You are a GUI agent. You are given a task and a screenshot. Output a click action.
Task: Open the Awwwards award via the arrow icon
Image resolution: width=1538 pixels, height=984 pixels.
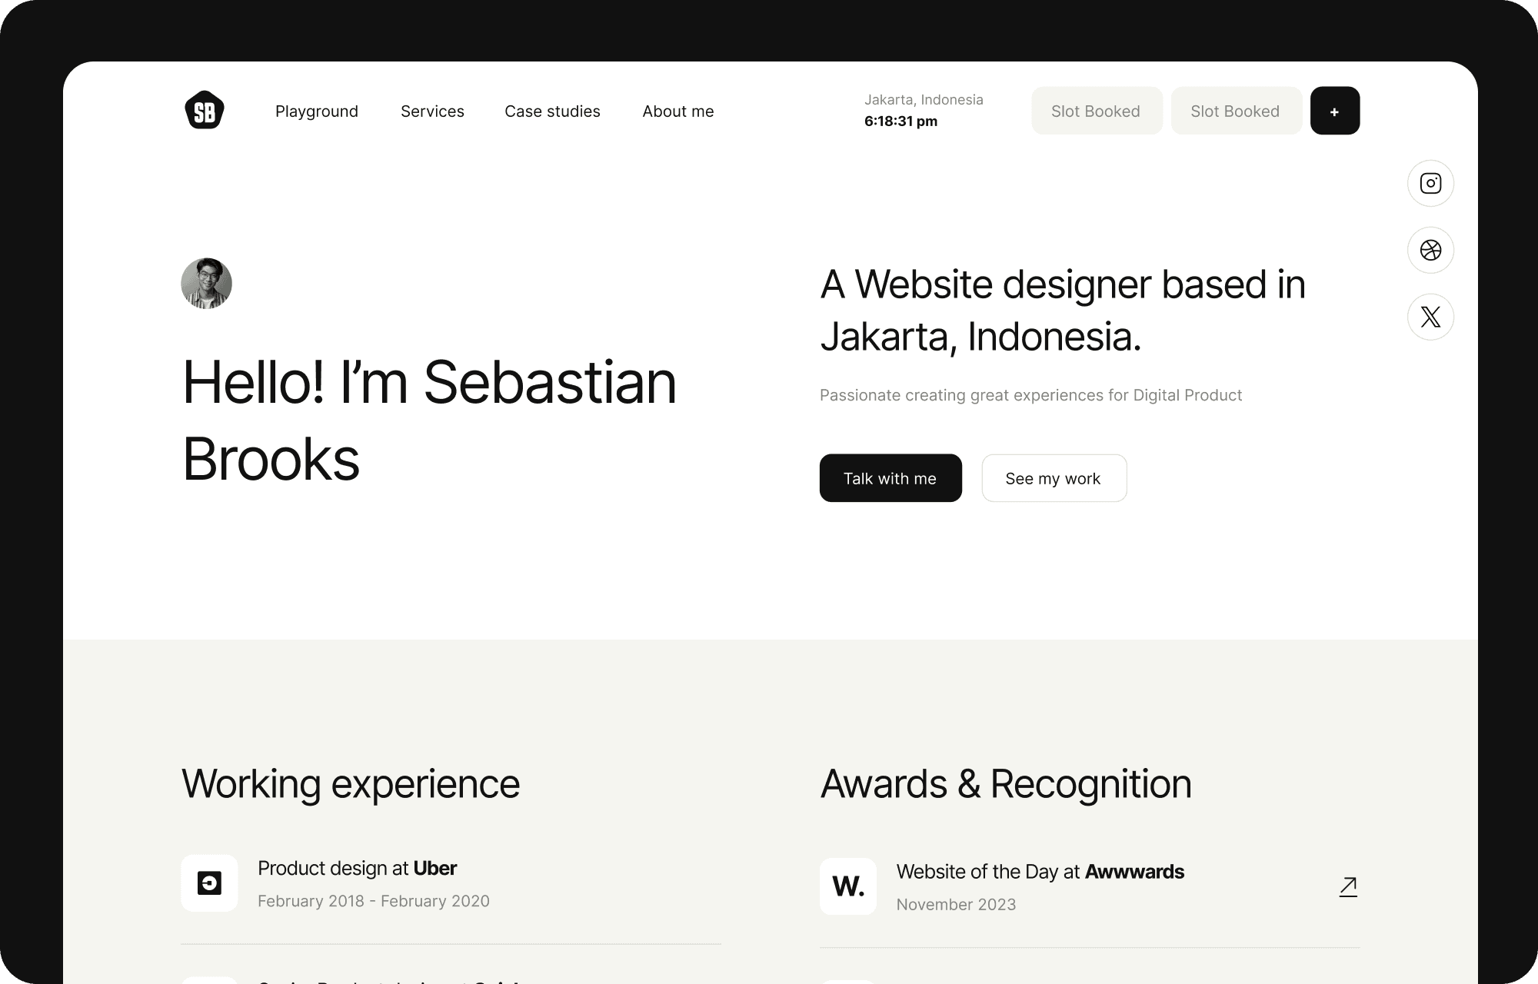(x=1347, y=886)
